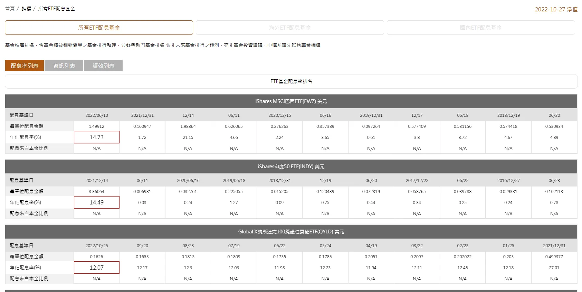Select the 2017/12/22 date header
582x292 pixels.
(417, 181)
